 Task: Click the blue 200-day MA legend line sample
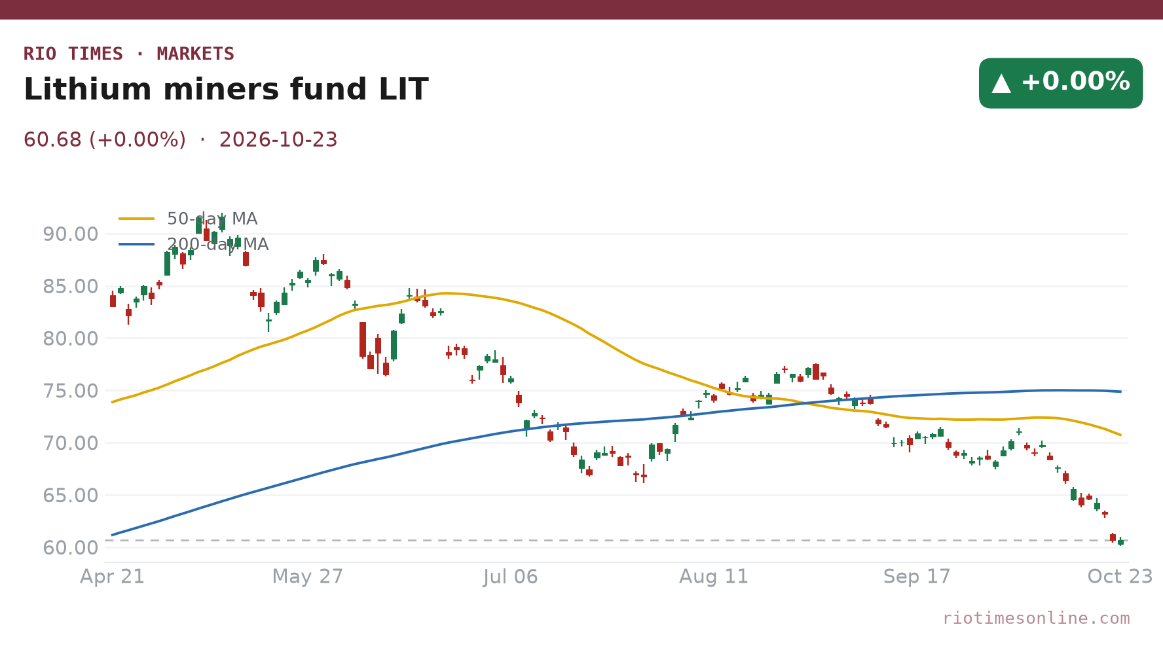[x=137, y=244]
